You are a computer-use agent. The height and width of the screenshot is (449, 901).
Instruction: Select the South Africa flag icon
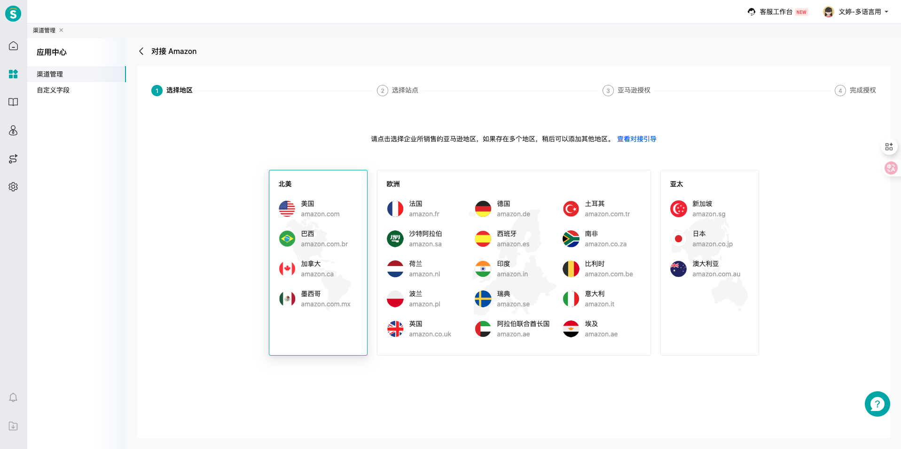pos(571,239)
